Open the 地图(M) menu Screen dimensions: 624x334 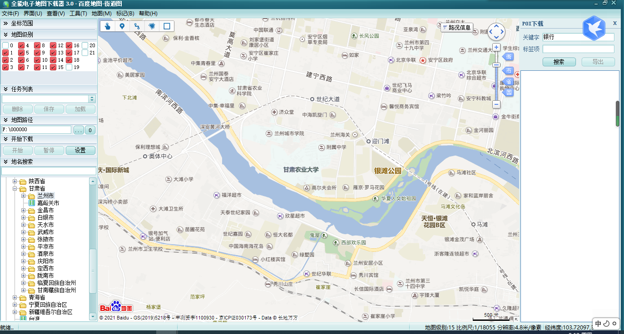pos(102,14)
